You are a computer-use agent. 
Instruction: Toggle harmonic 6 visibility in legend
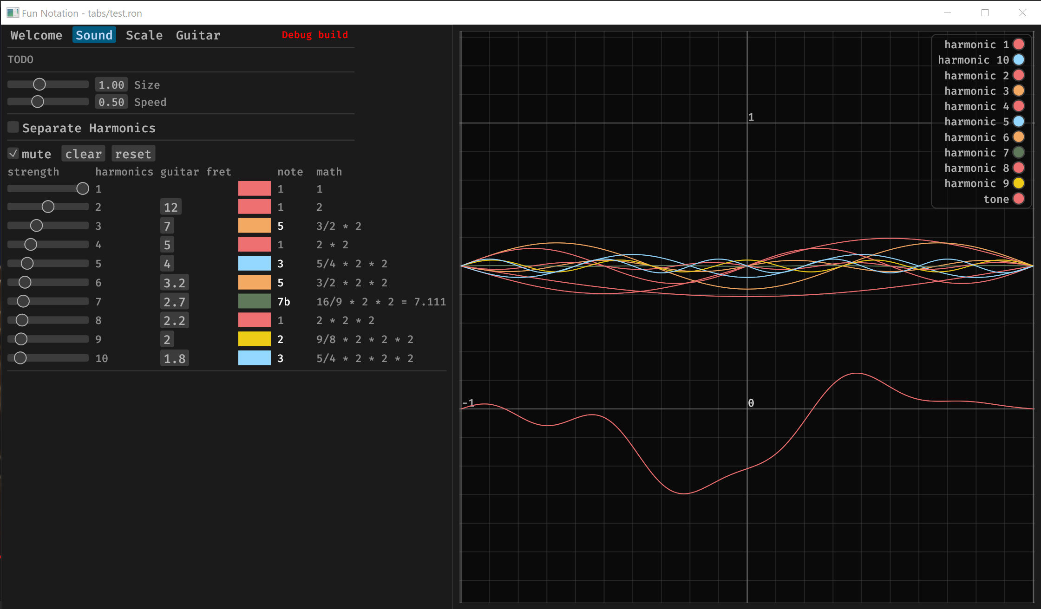click(1018, 137)
